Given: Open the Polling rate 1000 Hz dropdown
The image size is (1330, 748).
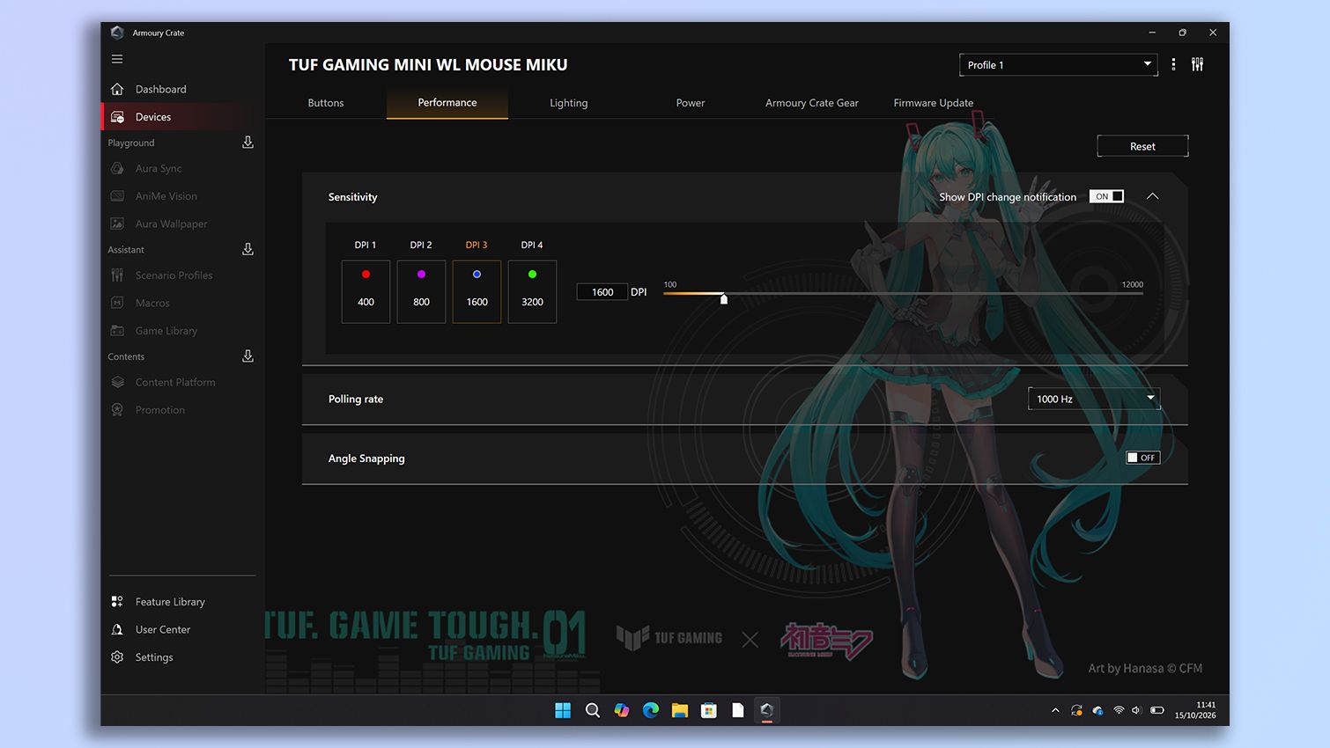Looking at the screenshot, I should pyautogui.click(x=1094, y=399).
